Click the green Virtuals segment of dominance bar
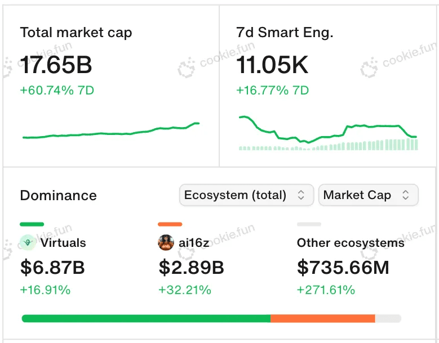This screenshot has height=343, width=439. tap(146, 318)
